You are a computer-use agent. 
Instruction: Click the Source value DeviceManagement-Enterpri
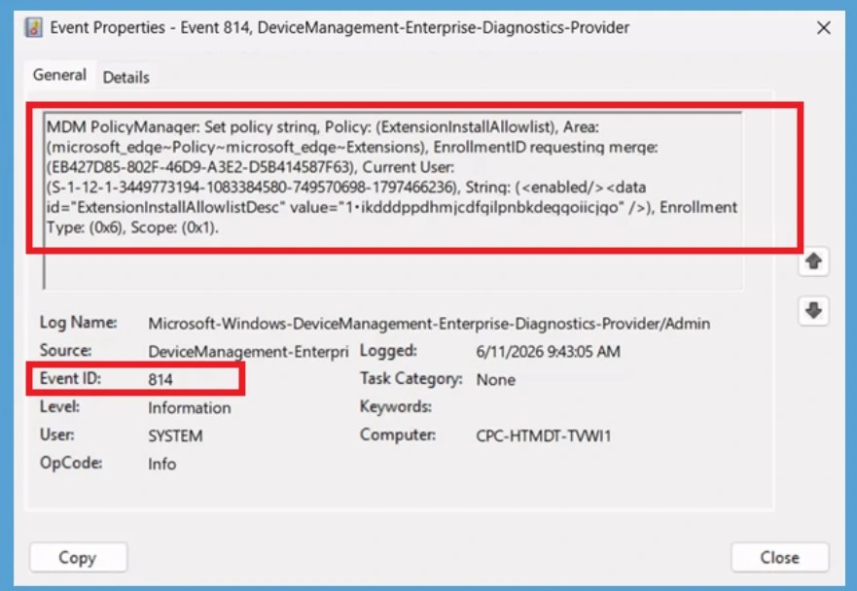click(x=248, y=351)
